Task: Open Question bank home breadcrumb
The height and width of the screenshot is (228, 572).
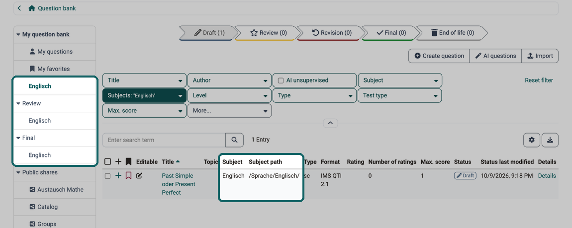Action: coord(52,8)
